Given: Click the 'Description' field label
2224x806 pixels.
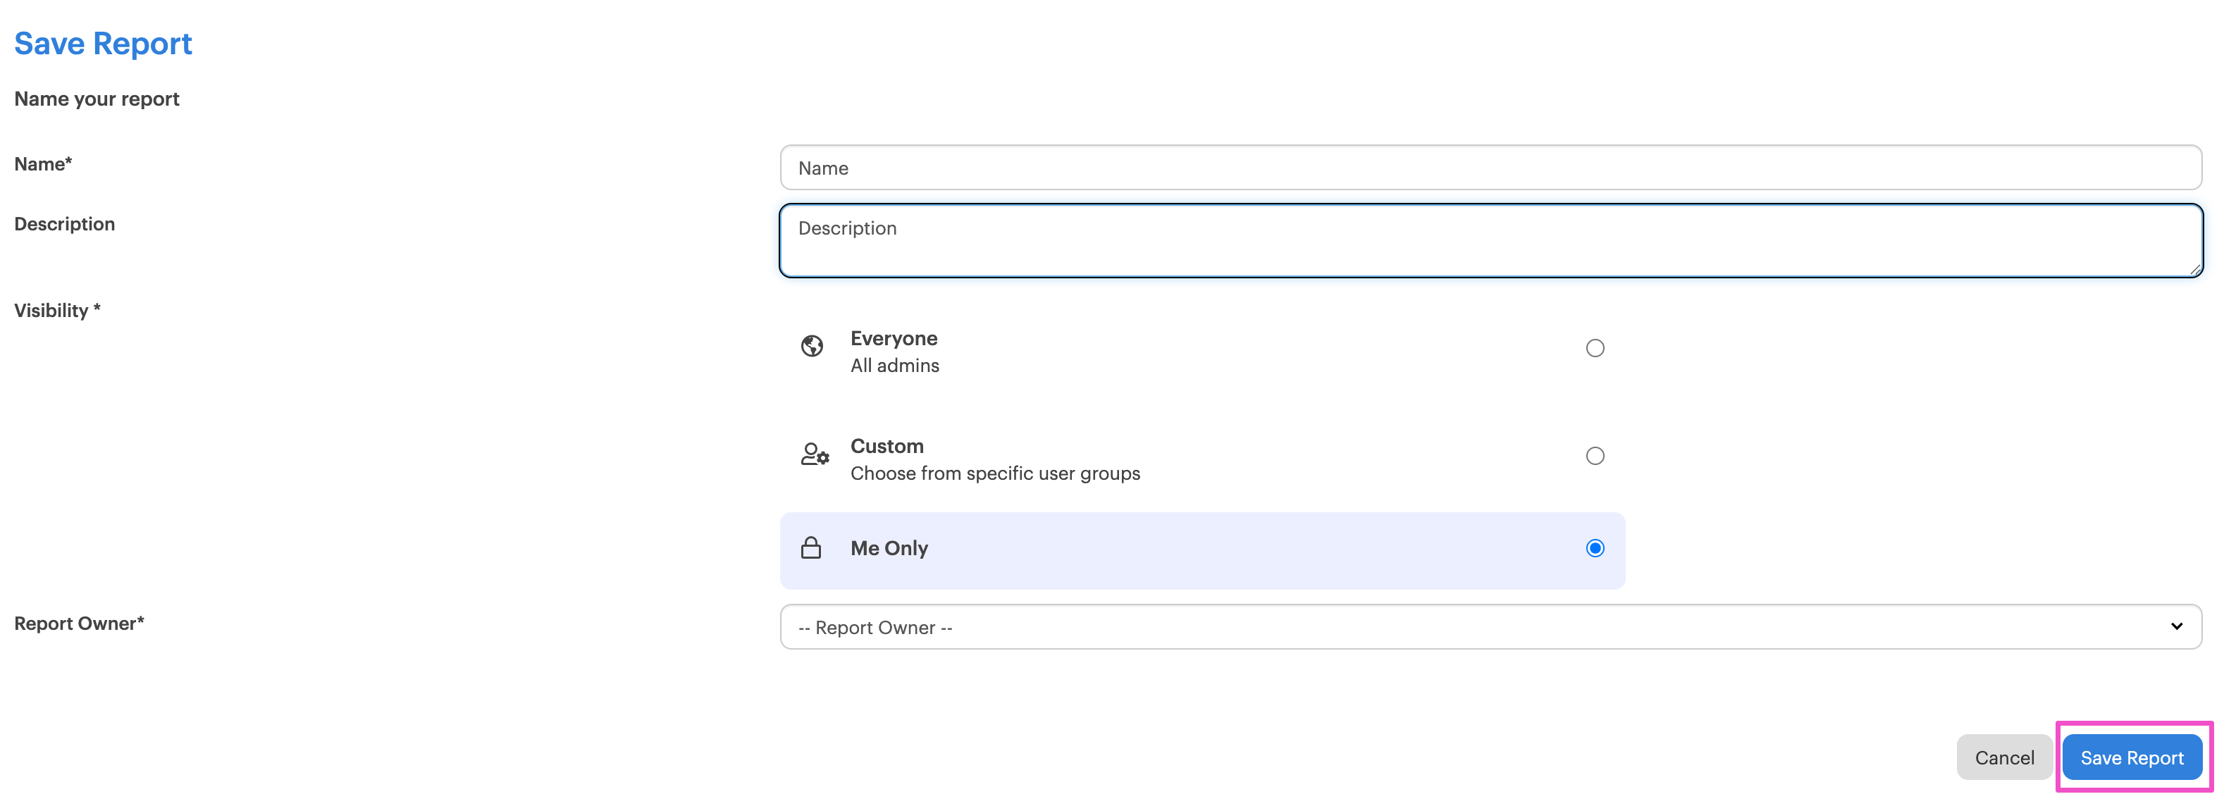Looking at the screenshot, I should click(65, 223).
